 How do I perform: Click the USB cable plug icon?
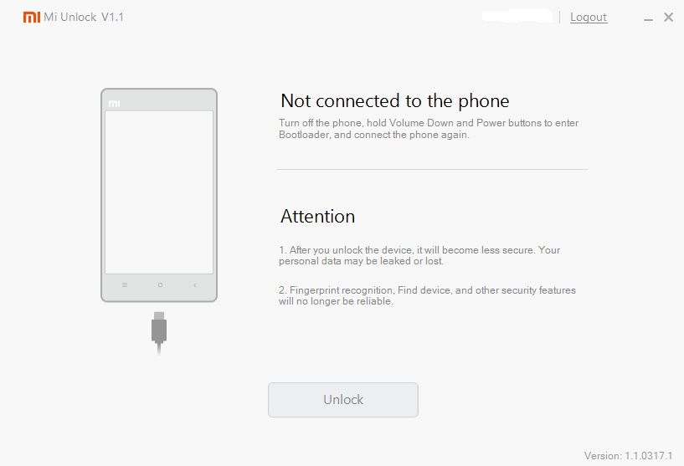[159, 333]
